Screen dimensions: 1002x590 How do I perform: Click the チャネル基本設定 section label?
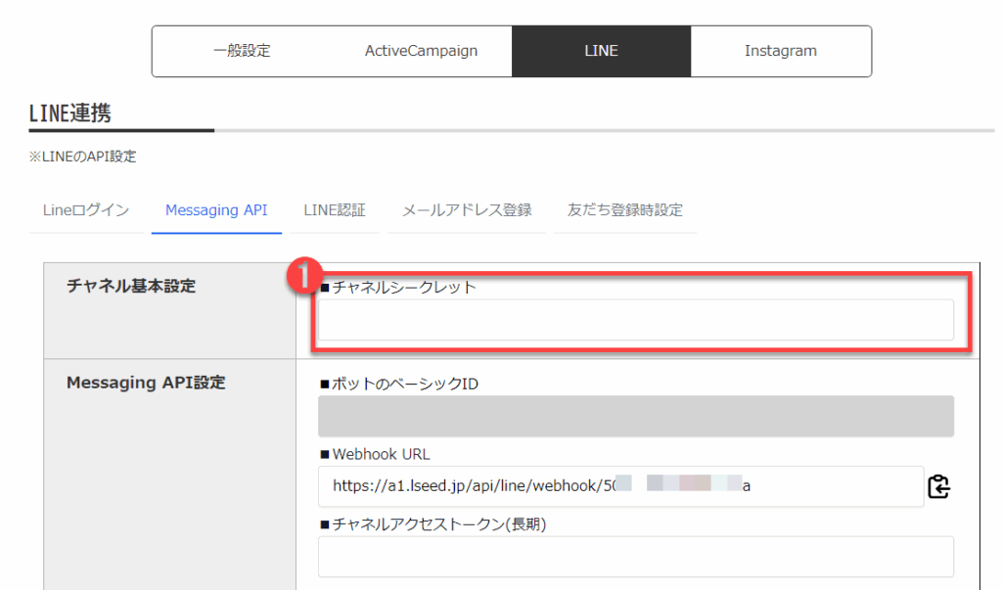pyautogui.click(x=131, y=286)
